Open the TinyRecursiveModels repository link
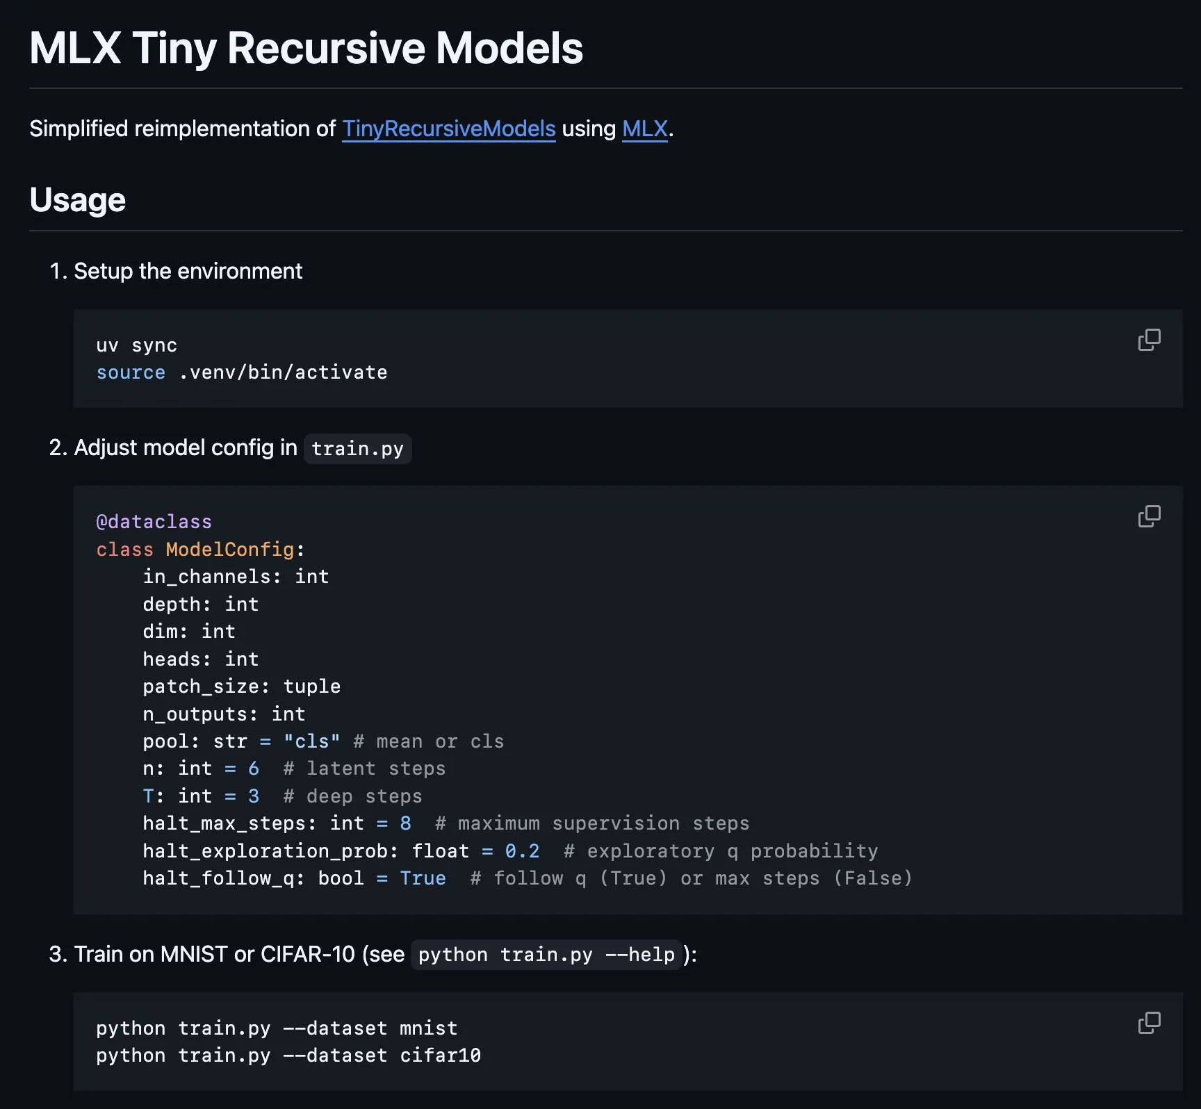 pos(448,129)
